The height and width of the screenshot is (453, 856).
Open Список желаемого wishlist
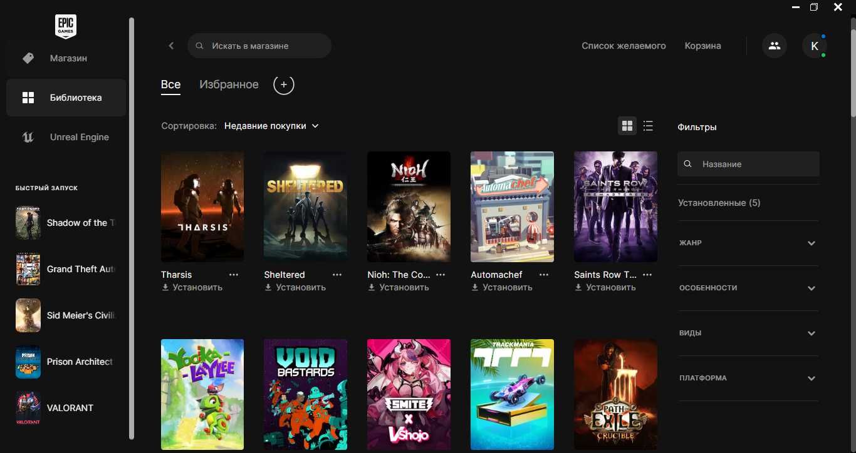tap(624, 46)
